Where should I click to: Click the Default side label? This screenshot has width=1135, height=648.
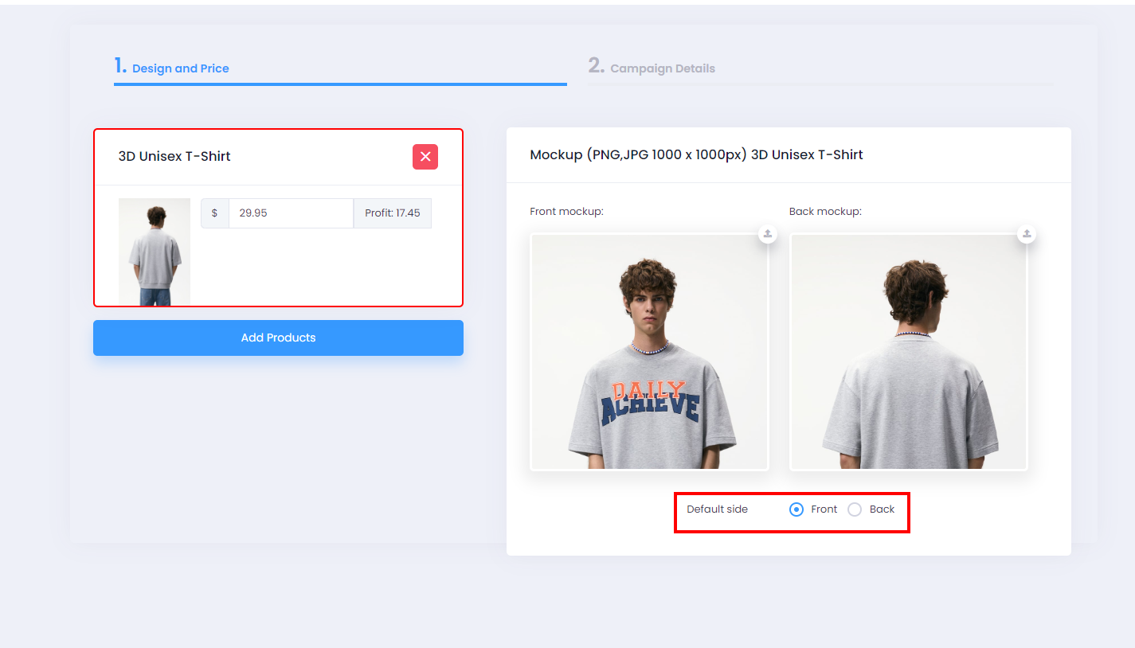click(x=717, y=509)
